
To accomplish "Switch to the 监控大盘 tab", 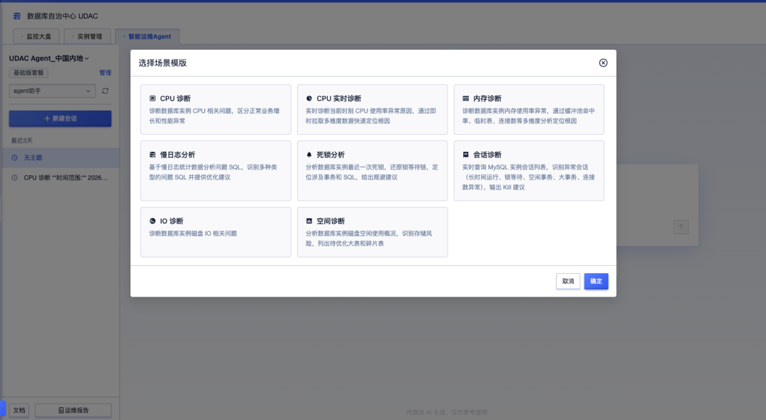I will pos(37,36).
